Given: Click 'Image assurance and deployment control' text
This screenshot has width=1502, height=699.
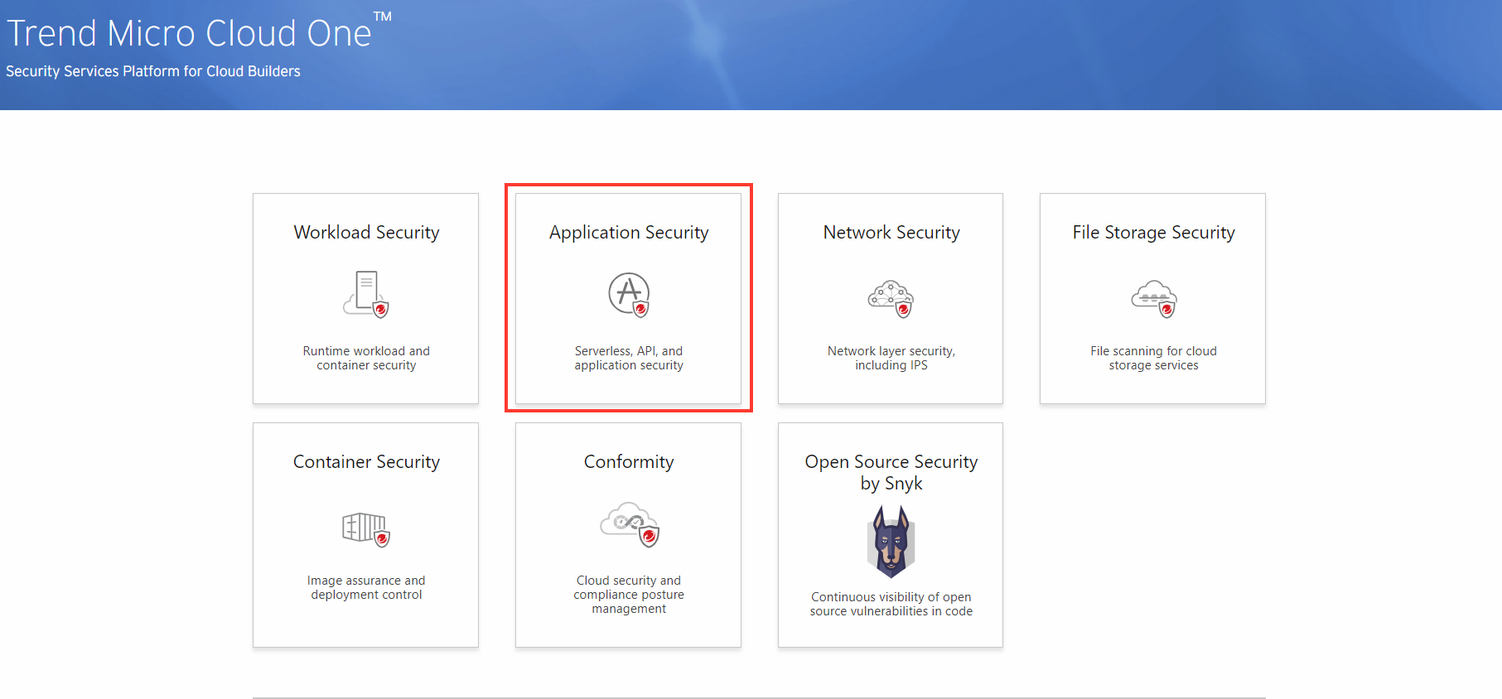Looking at the screenshot, I should (366, 587).
